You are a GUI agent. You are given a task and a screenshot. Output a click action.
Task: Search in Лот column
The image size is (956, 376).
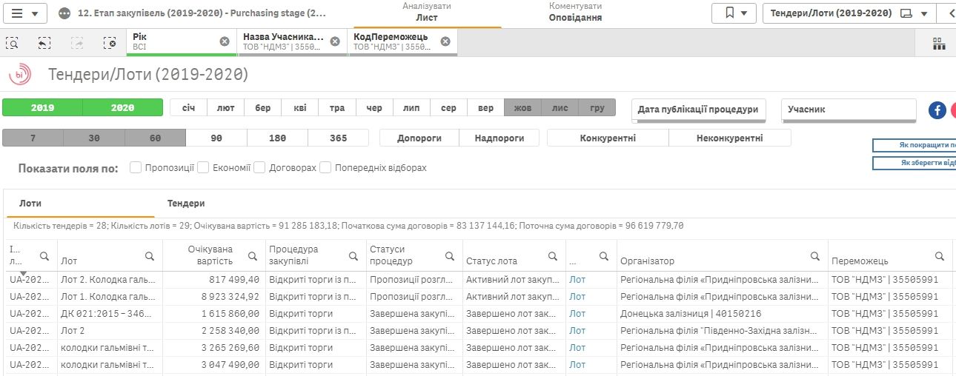[x=150, y=256]
